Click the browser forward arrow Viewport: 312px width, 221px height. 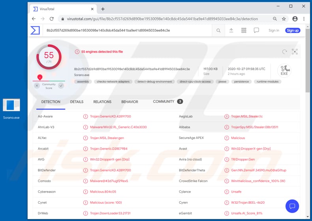pos(43,19)
